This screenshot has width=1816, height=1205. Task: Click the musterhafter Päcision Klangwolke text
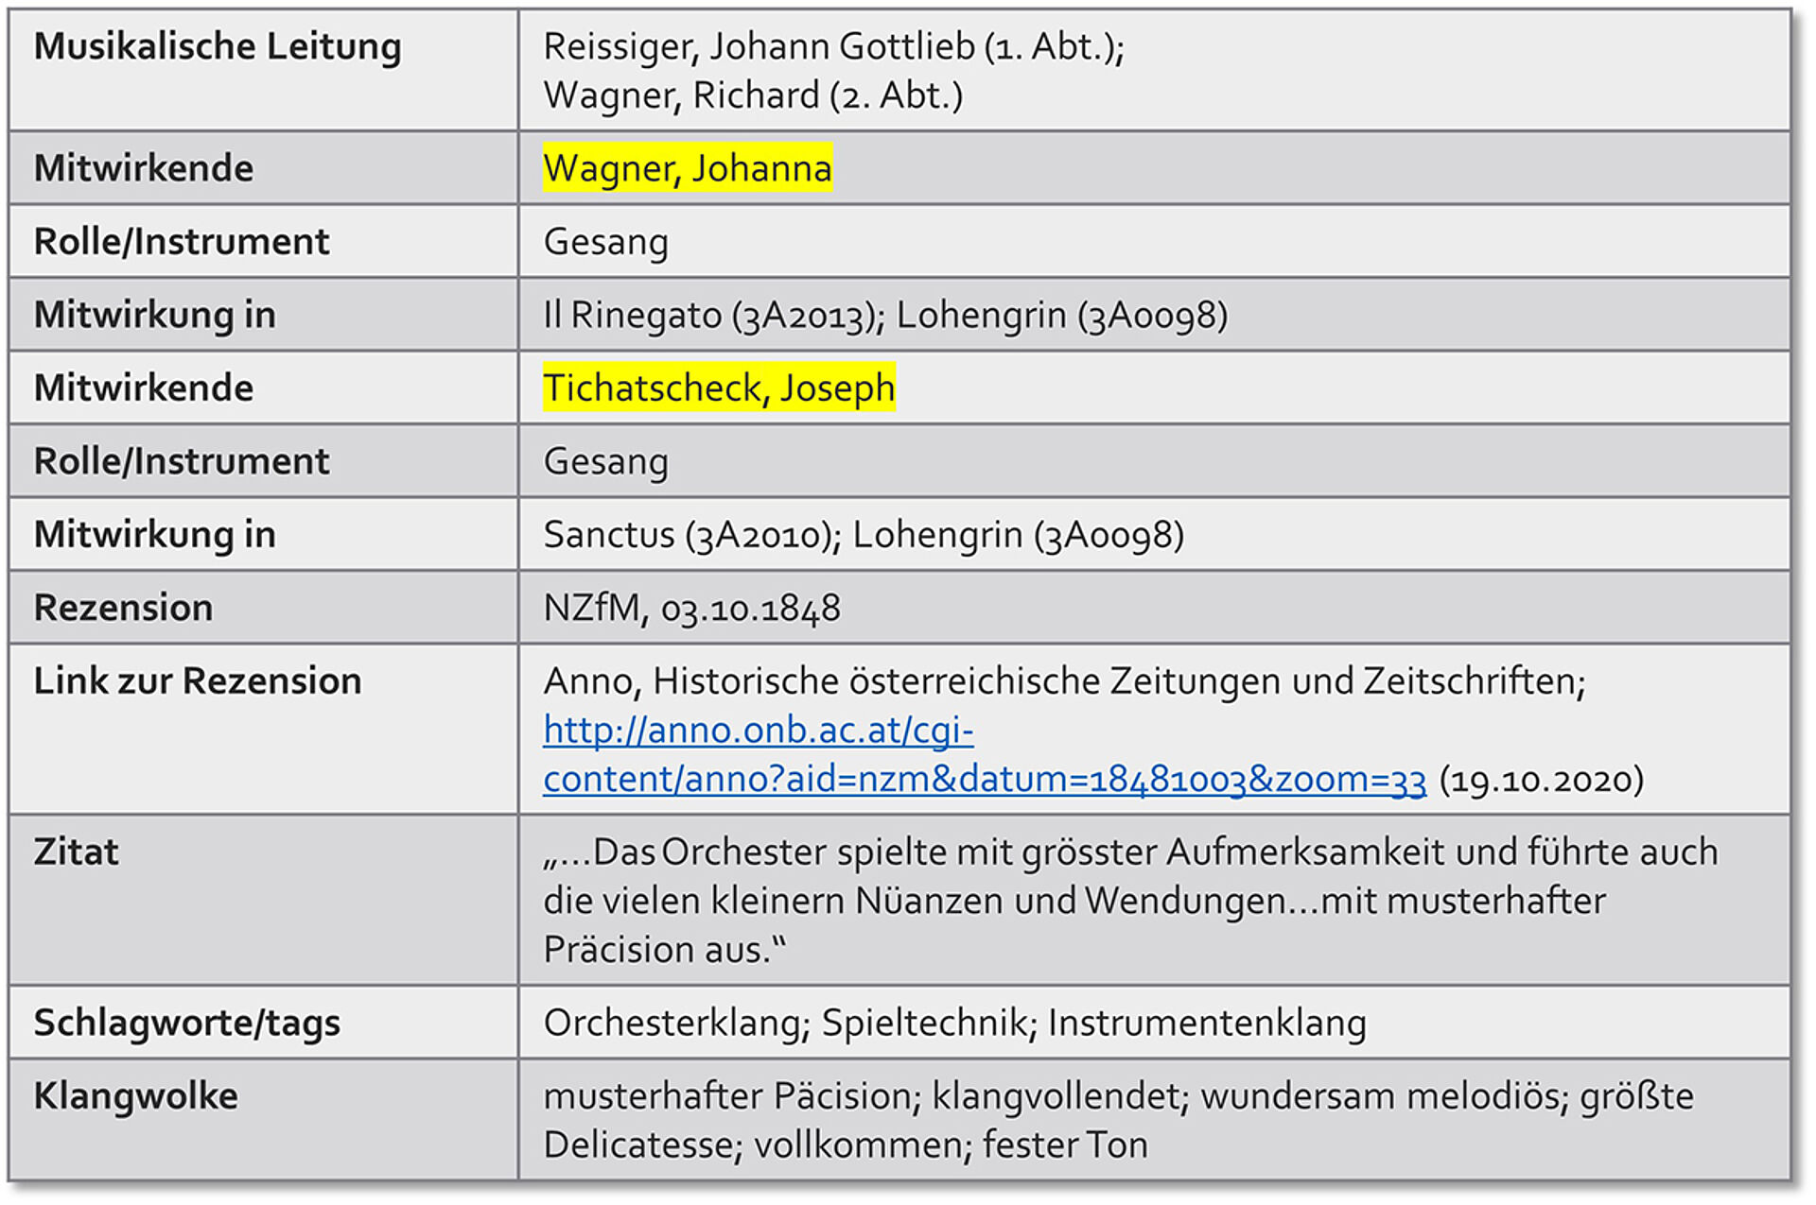[x=1118, y=1120]
